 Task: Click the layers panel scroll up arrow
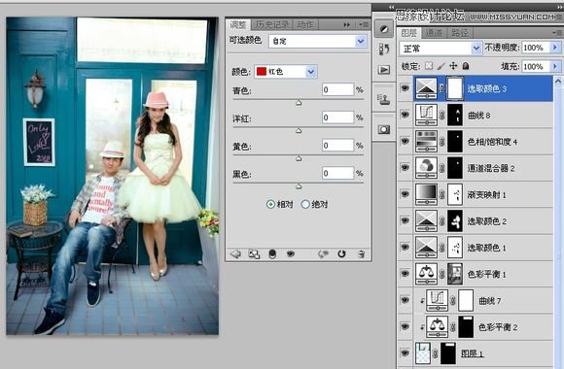point(558,82)
